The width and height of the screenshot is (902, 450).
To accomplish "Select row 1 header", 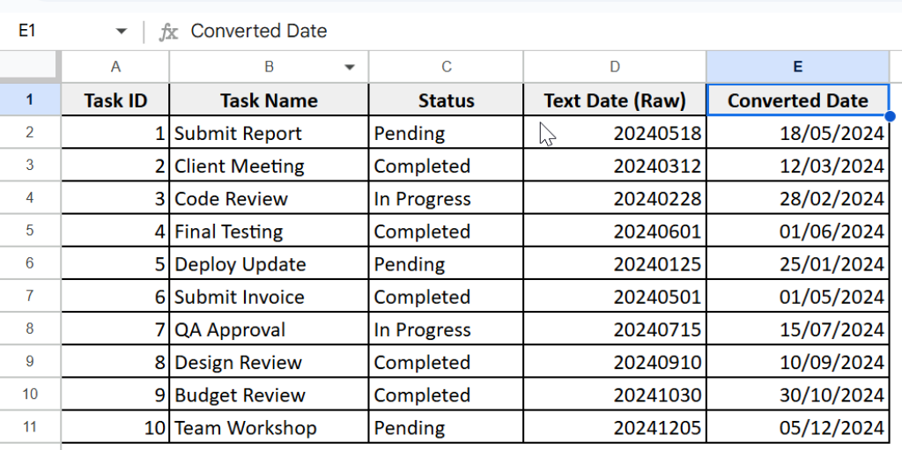I will (x=30, y=100).
